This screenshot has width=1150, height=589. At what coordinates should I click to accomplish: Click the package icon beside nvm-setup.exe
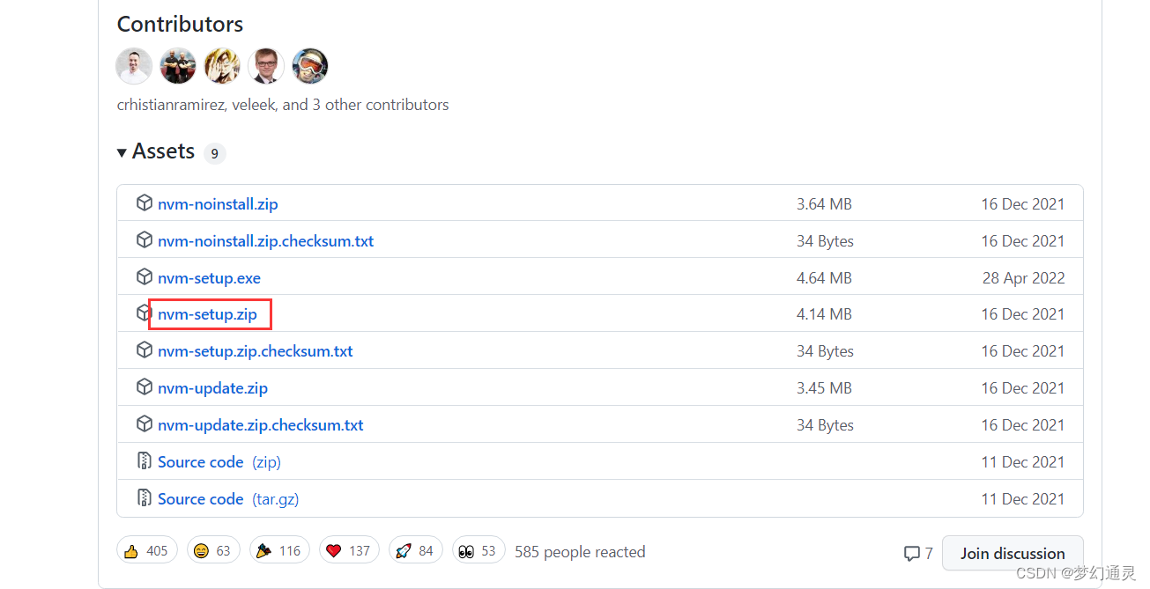pyautogui.click(x=145, y=277)
